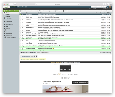
Task: Uncheck the MONOQI Daily message checkbox
Action: click(x=21, y=14)
